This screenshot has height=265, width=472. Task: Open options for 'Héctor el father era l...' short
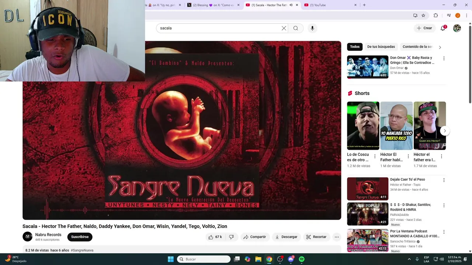point(441,156)
